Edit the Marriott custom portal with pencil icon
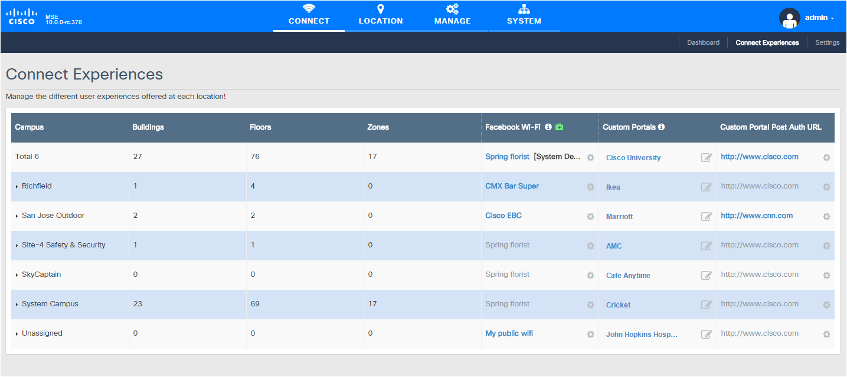The height and width of the screenshot is (377, 847). pos(706,217)
